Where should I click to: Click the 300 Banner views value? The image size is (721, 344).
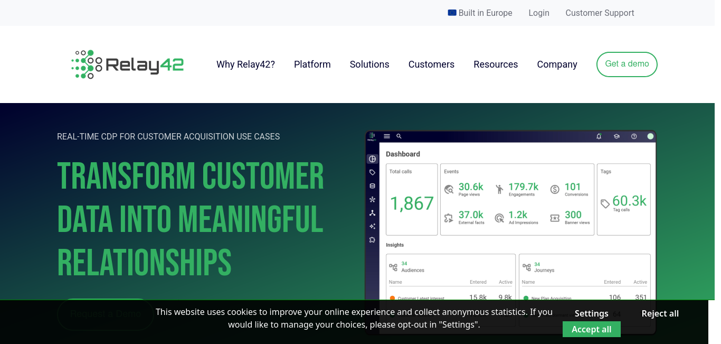click(573, 215)
